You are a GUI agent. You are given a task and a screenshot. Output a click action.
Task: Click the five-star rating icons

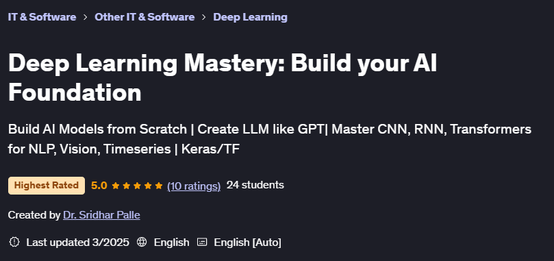point(137,186)
